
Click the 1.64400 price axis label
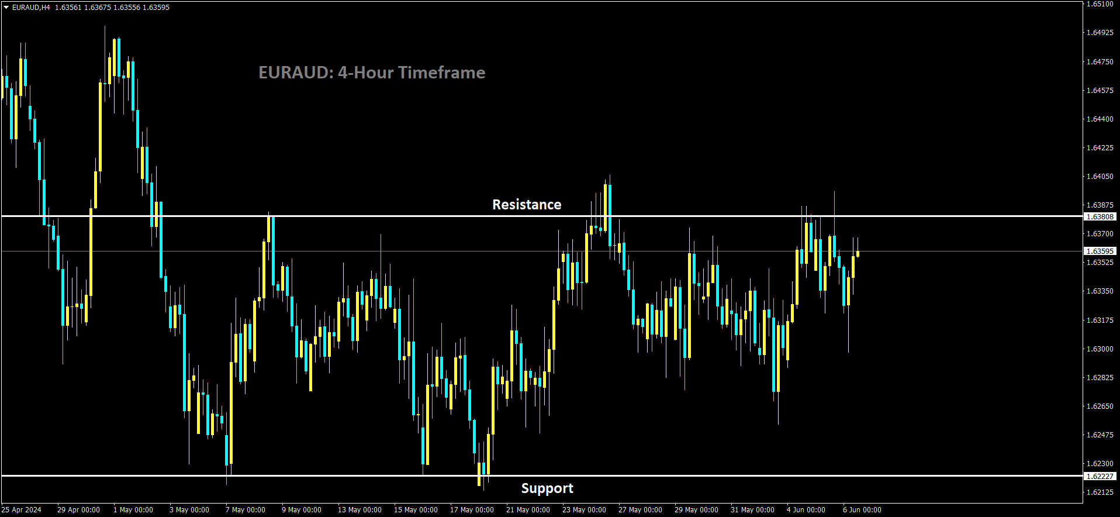point(1100,119)
